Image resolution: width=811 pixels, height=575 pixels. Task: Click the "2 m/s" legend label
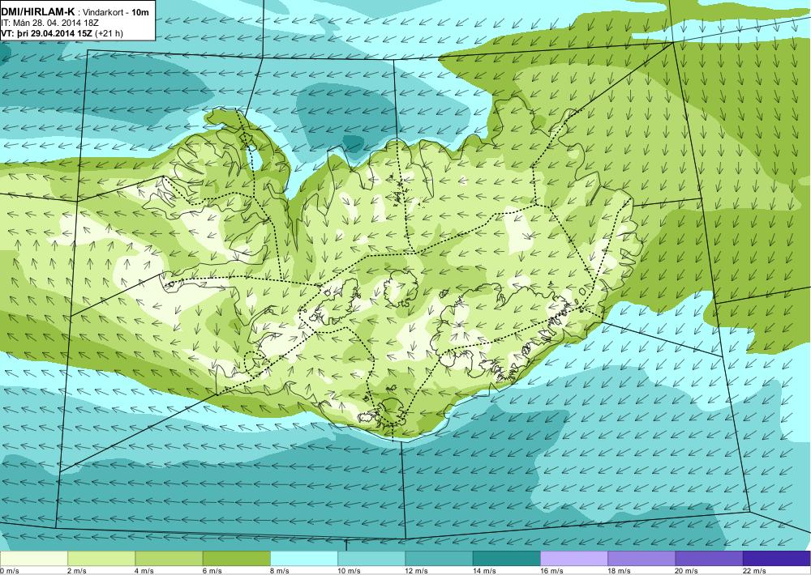[x=77, y=571]
